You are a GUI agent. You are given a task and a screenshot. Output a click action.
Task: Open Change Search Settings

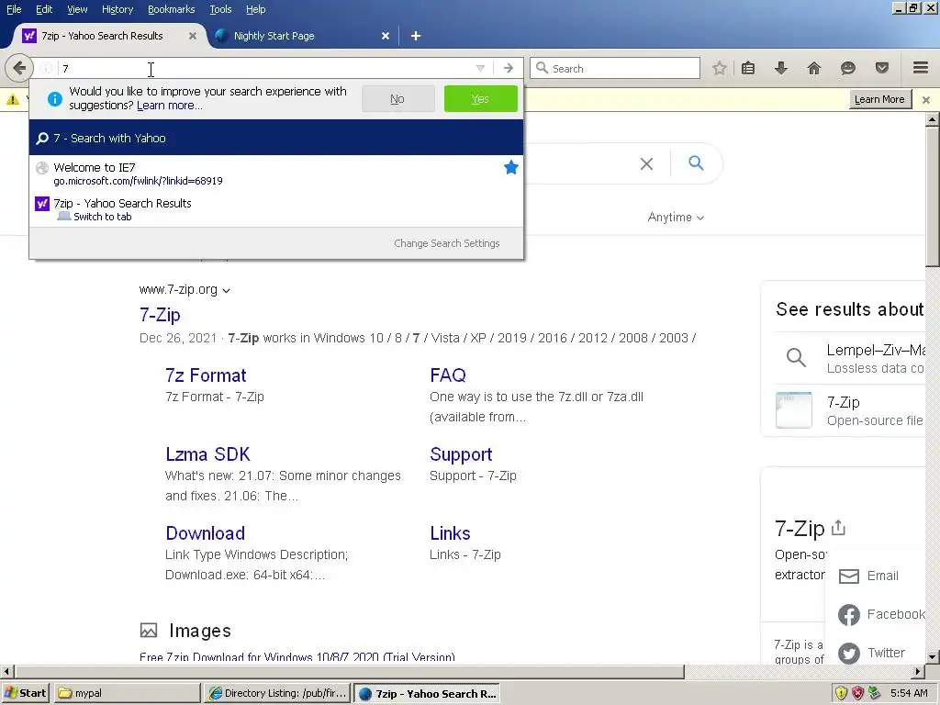tap(447, 243)
